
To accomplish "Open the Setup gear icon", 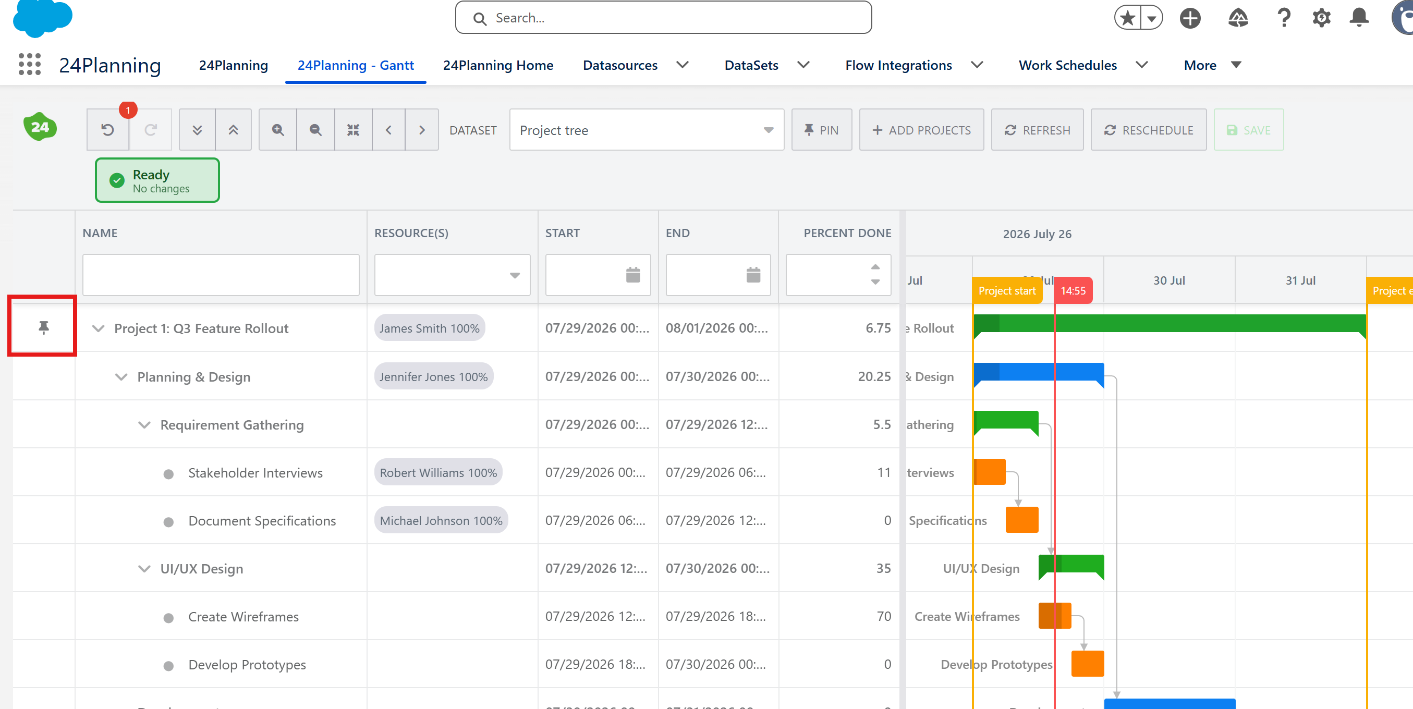I will click(x=1321, y=18).
